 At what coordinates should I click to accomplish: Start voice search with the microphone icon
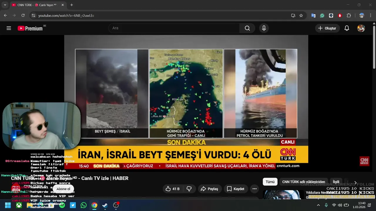click(264, 28)
